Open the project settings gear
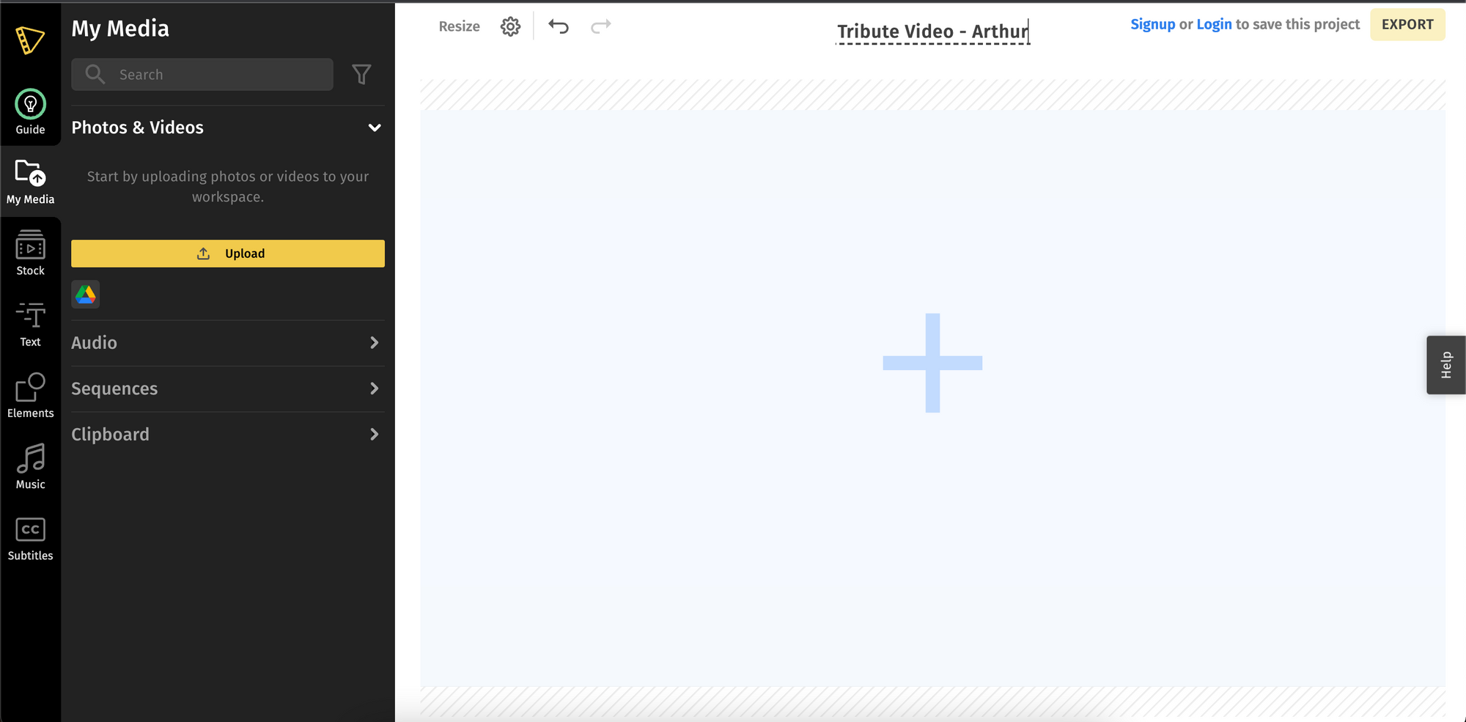 coord(510,26)
